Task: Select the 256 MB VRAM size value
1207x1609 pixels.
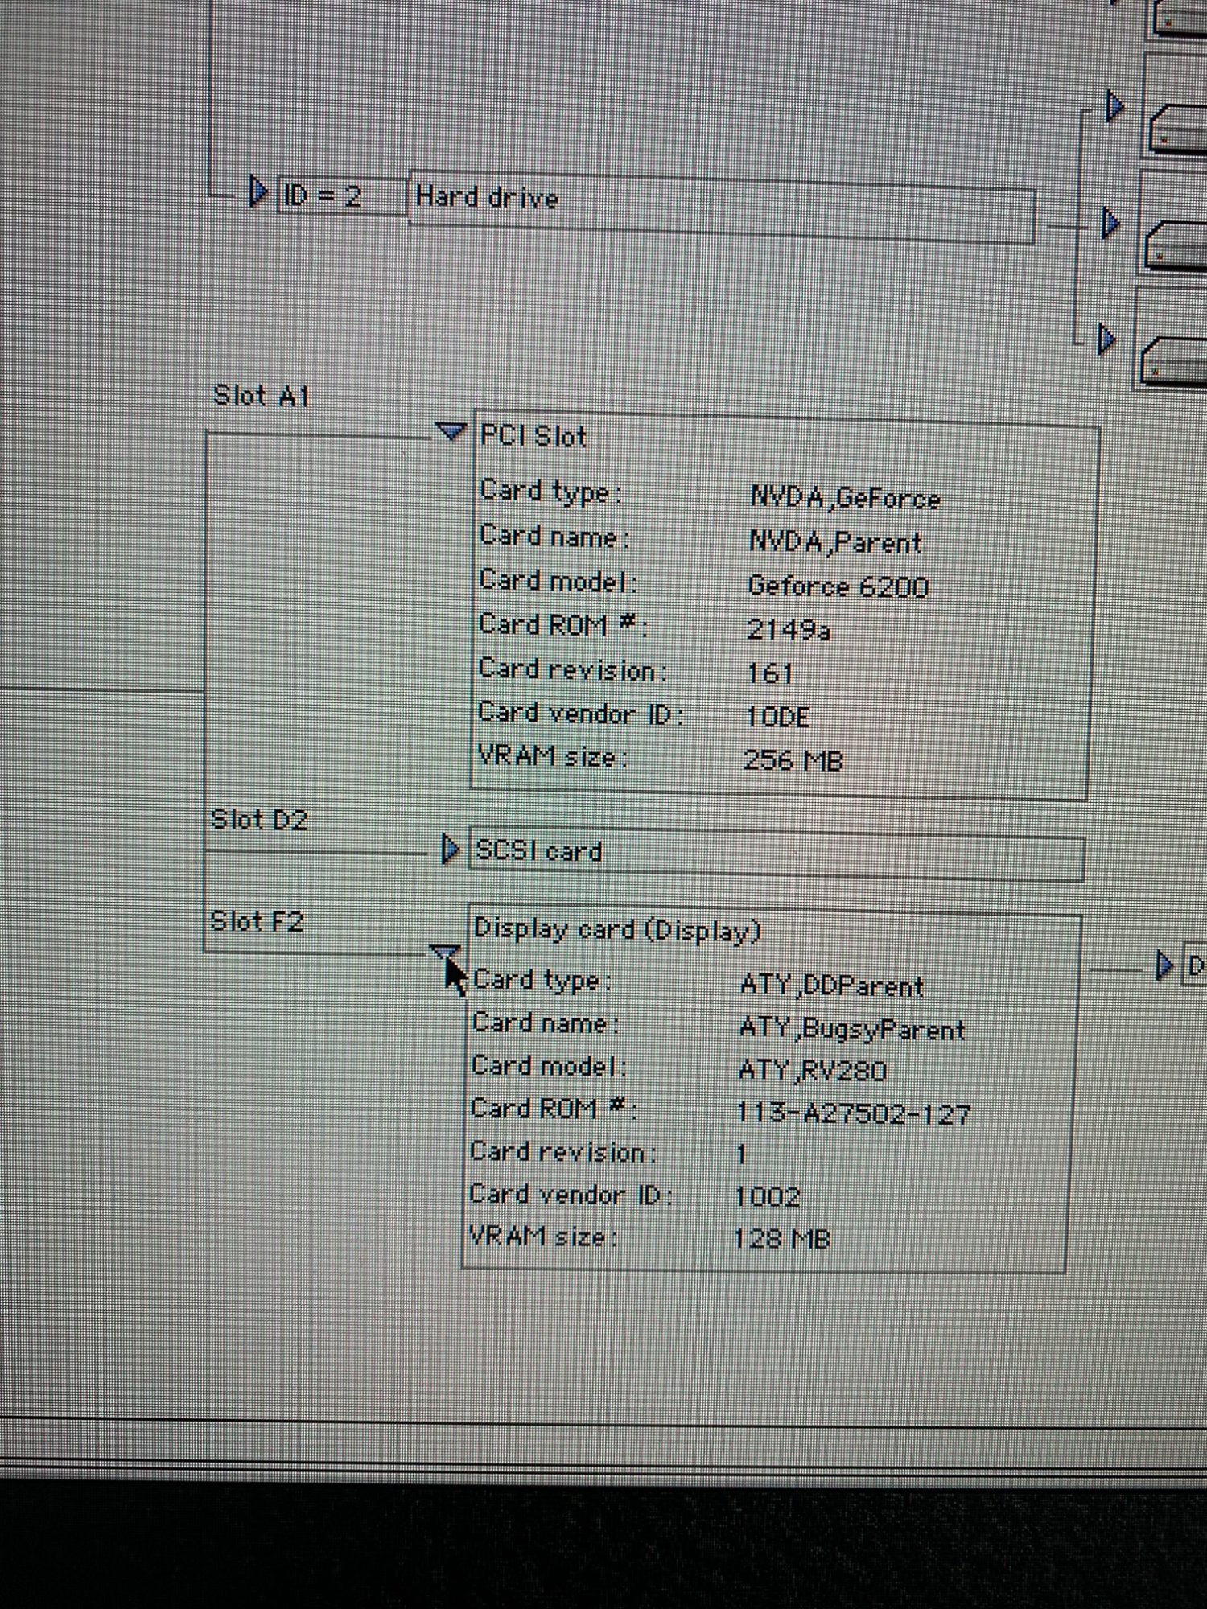Action: click(x=793, y=759)
